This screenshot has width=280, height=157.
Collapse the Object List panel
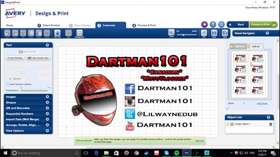pyautogui.click(x=268, y=117)
